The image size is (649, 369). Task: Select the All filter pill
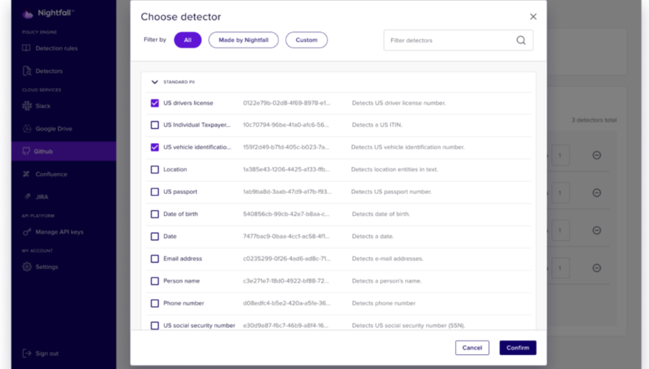(187, 40)
